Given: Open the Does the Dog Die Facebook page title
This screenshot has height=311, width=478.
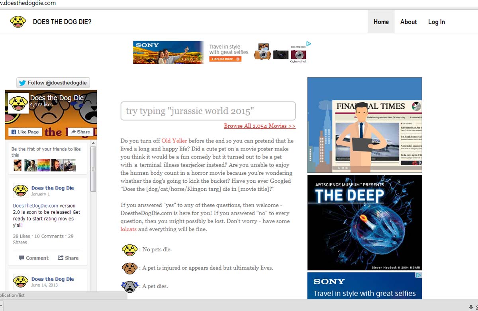Looking at the screenshot, I should click(57, 98).
